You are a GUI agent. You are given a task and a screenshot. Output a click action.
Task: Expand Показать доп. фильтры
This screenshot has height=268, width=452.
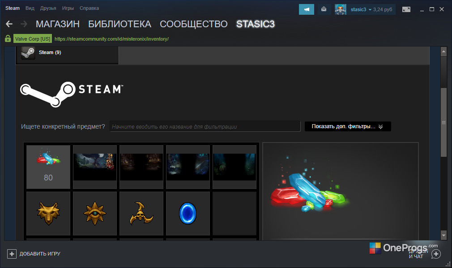(348, 126)
